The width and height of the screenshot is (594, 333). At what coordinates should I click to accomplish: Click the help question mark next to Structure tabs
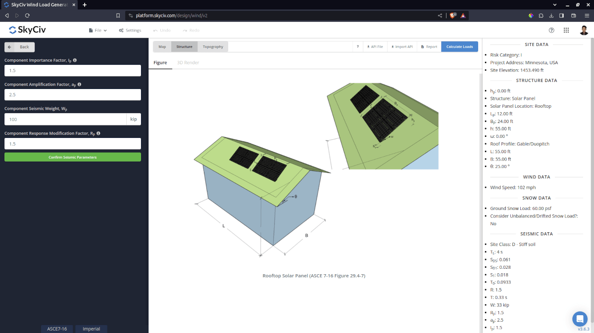pos(358,46)
